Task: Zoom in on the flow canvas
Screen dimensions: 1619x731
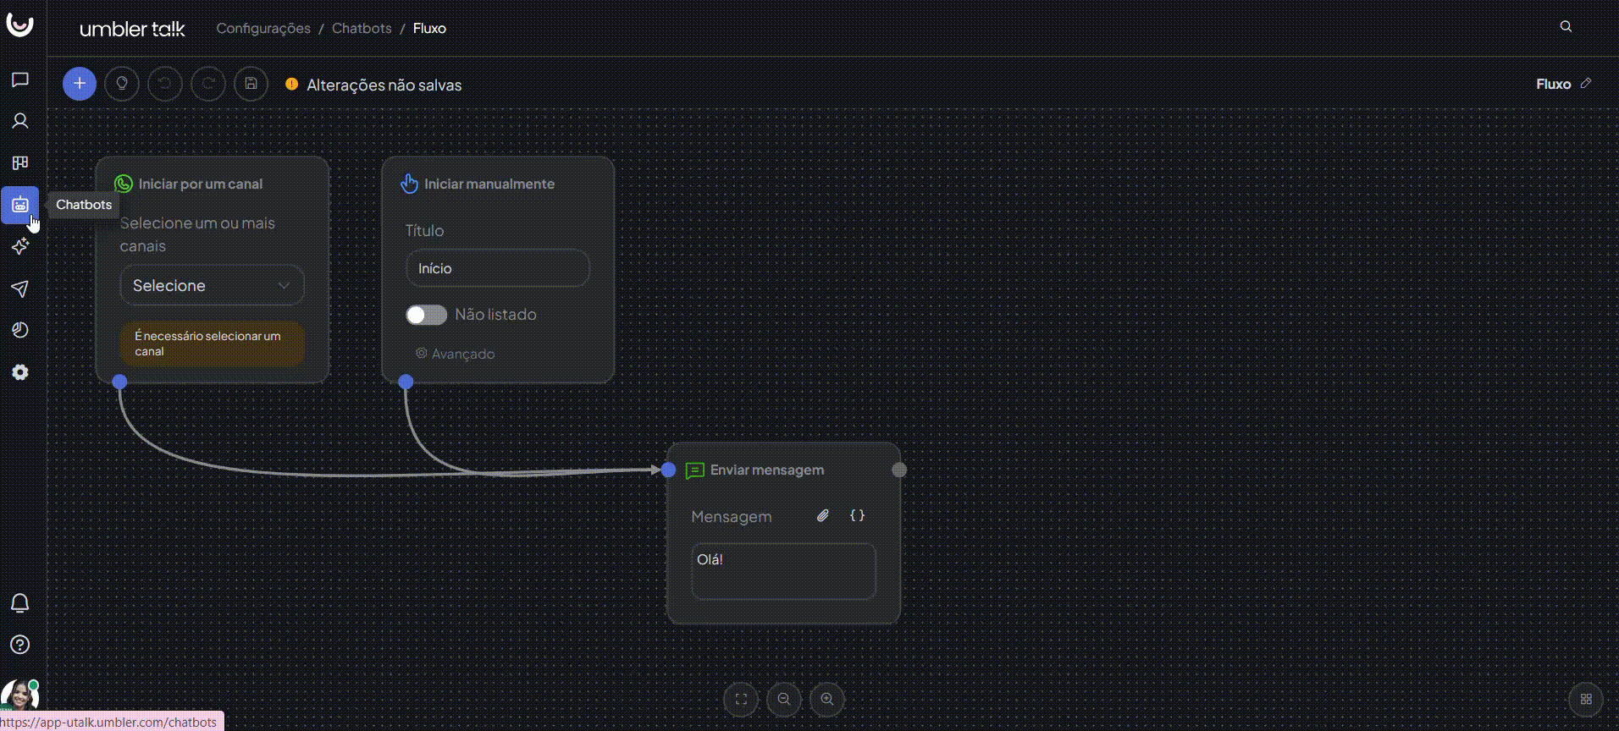Action: click(827, 699)
